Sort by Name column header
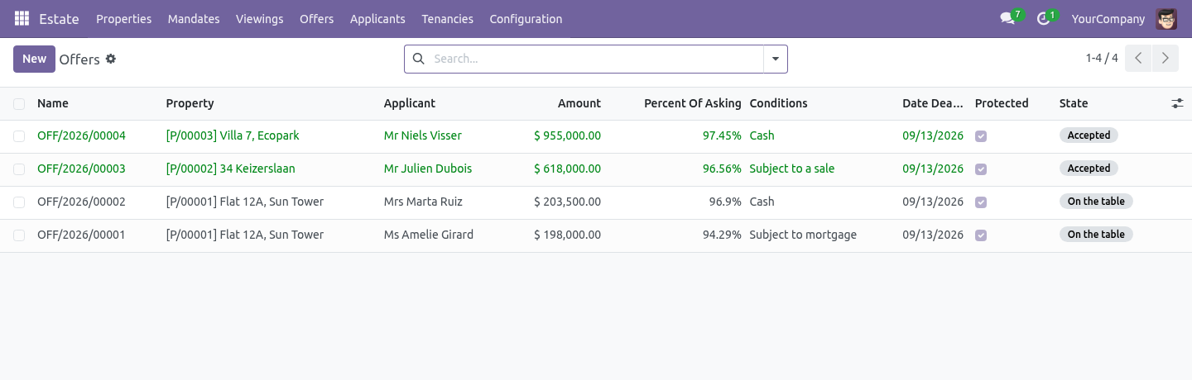This screenshot has width=1192, height=380. click(x=53, y=103)
